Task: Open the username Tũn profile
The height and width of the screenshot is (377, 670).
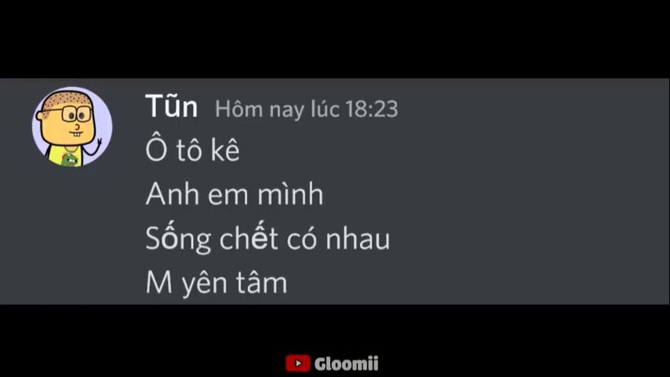Action: pyautogui.click(x=171, y=107)
